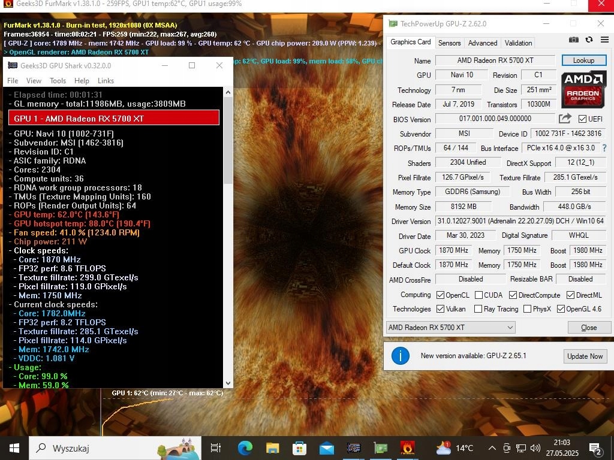Click GPU Shark scrollbar up arrow

(x=228, y=92)
